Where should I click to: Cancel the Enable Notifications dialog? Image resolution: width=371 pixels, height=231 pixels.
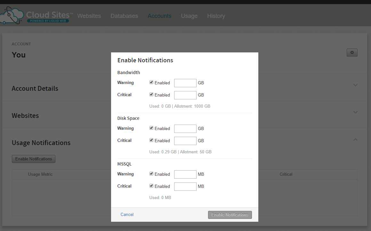(x=127, y=214)
